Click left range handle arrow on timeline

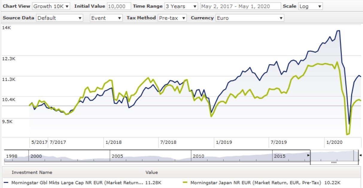(308, 155)
